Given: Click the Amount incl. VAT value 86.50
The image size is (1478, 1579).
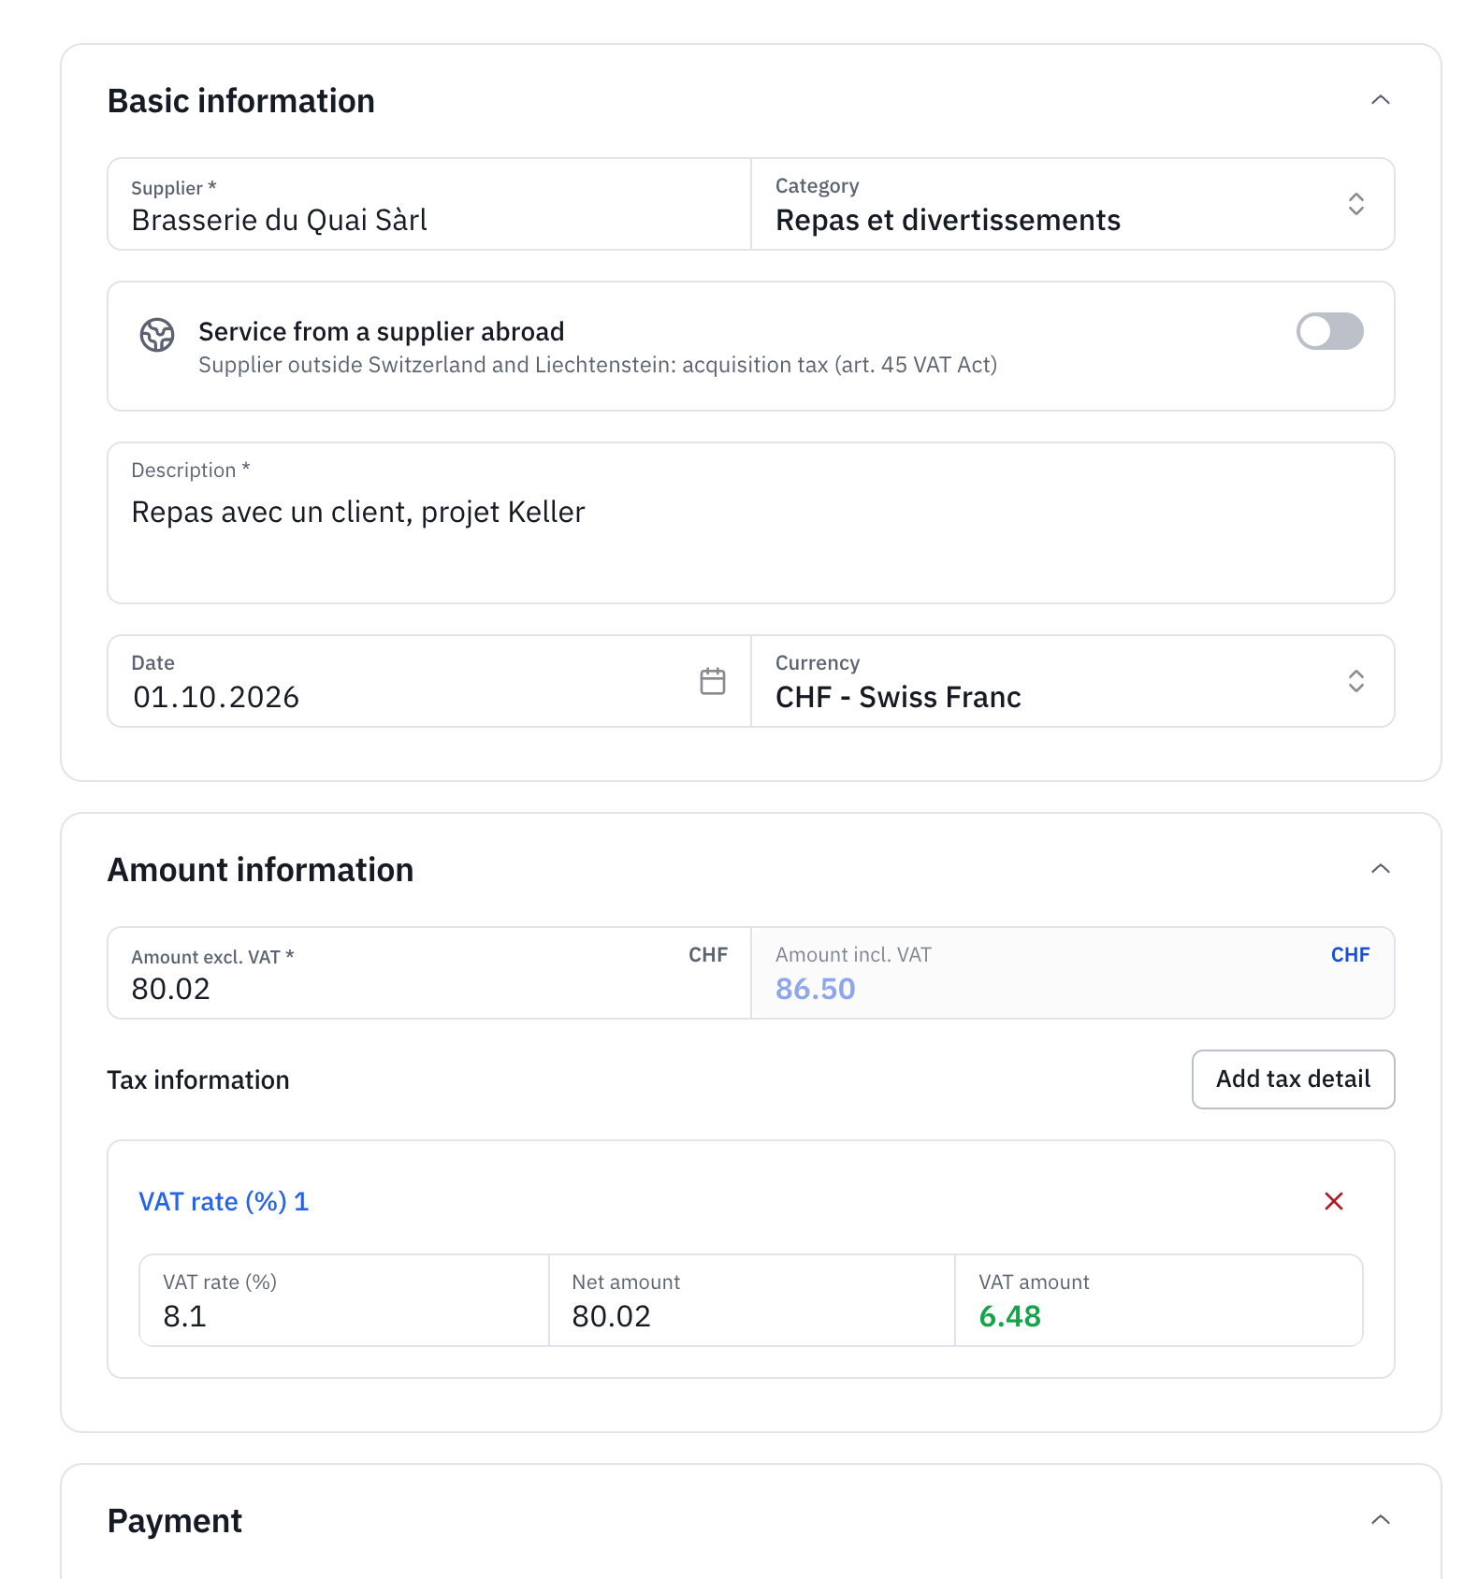Looking at the screenshot, I should click(815, 989).
